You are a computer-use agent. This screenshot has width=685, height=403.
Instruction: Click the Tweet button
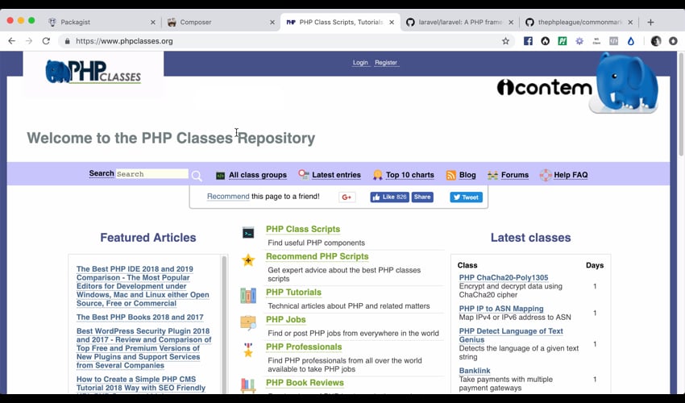click(466, 197)
